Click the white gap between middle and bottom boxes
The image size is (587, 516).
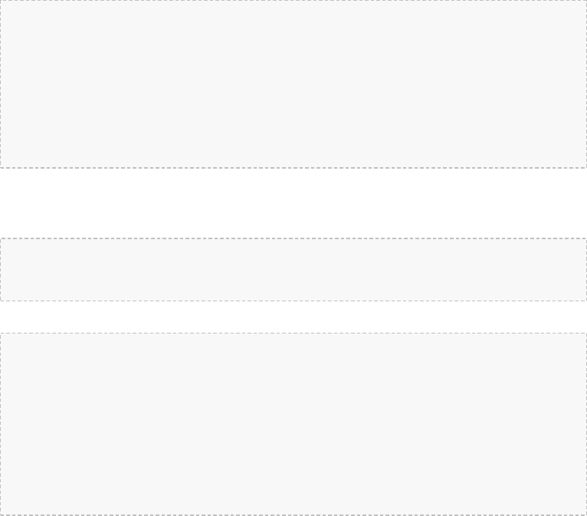point(293,317)
